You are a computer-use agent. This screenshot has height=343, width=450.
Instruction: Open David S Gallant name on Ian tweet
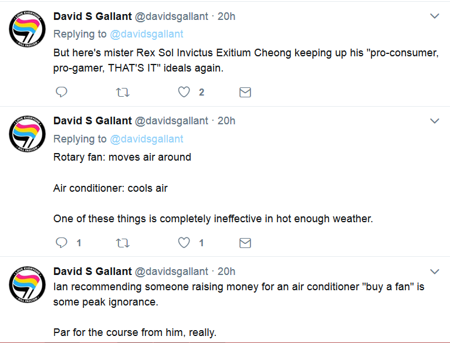point(93,271)
